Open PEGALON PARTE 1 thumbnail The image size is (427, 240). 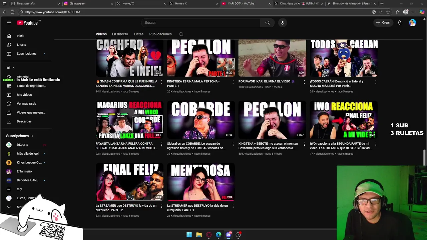[201, 58]
